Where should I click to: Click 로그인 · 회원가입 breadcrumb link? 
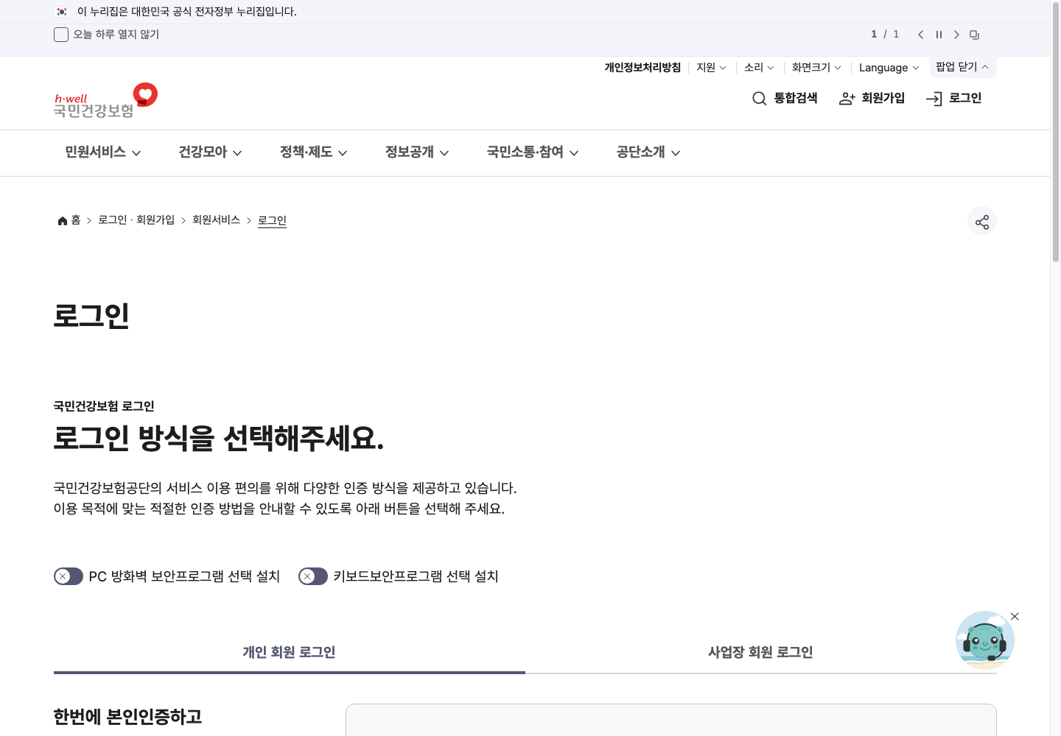pos(136,220)
